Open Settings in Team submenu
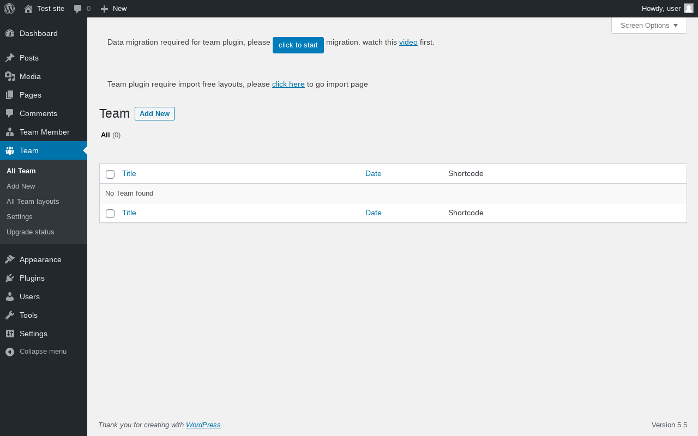 (20, 217)
